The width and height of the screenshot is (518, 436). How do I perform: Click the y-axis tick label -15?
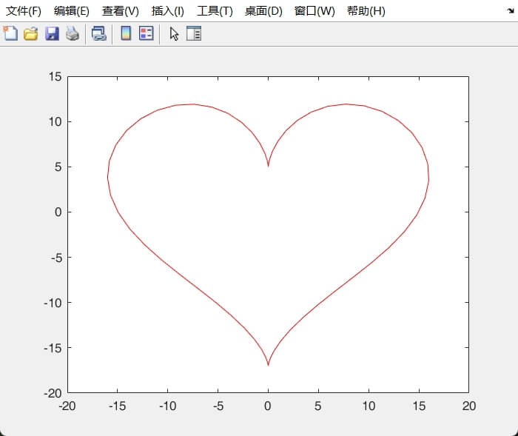[x=53, y=348]
